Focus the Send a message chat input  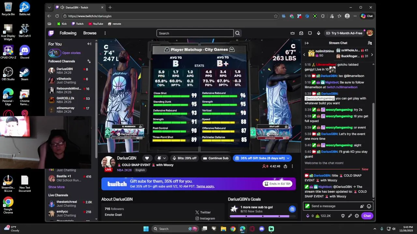tap(335, 206)
